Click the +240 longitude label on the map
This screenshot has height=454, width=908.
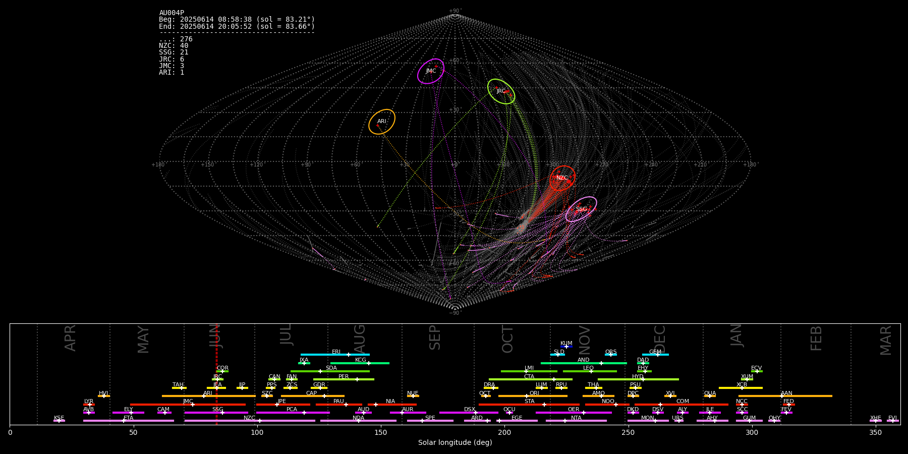coord(651,164)
